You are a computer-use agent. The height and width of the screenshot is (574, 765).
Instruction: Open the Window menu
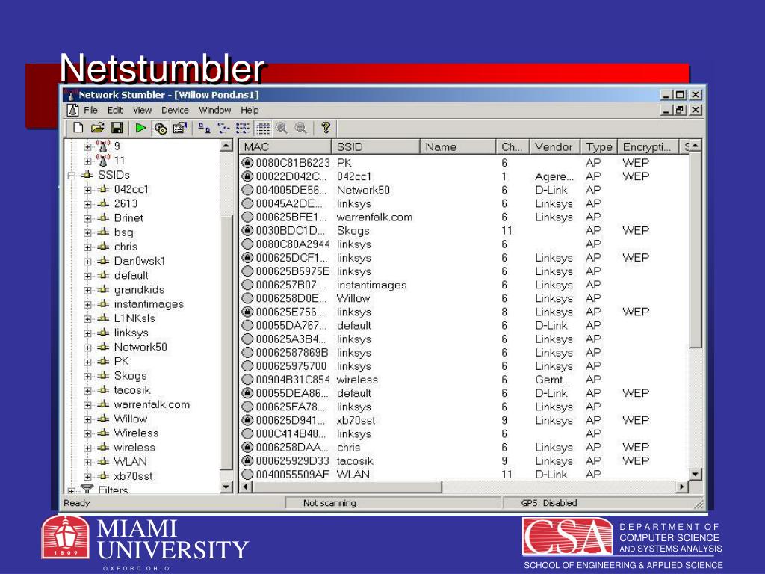[x=214, y=110]
